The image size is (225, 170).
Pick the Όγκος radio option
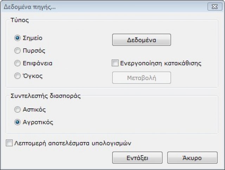tap(18, 76)
